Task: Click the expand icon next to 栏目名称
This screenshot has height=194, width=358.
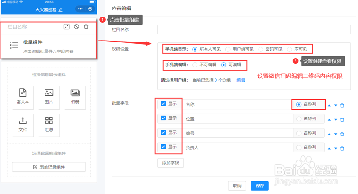Action: pyautogui.click(x=66, y=26)
